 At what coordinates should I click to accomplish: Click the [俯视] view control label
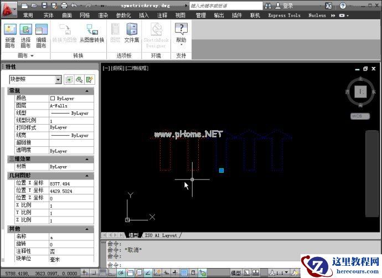coord(117,68)
